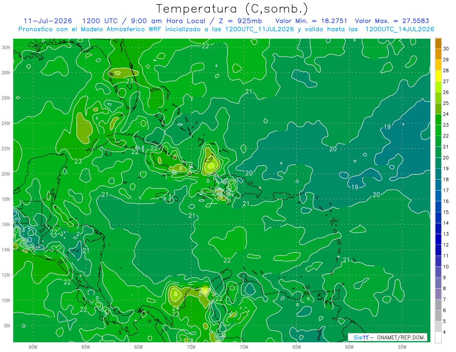This screenshot has height=352, width=456.
Task: Click the 75W longitude axis label
Action: click(x=191, y=347)
